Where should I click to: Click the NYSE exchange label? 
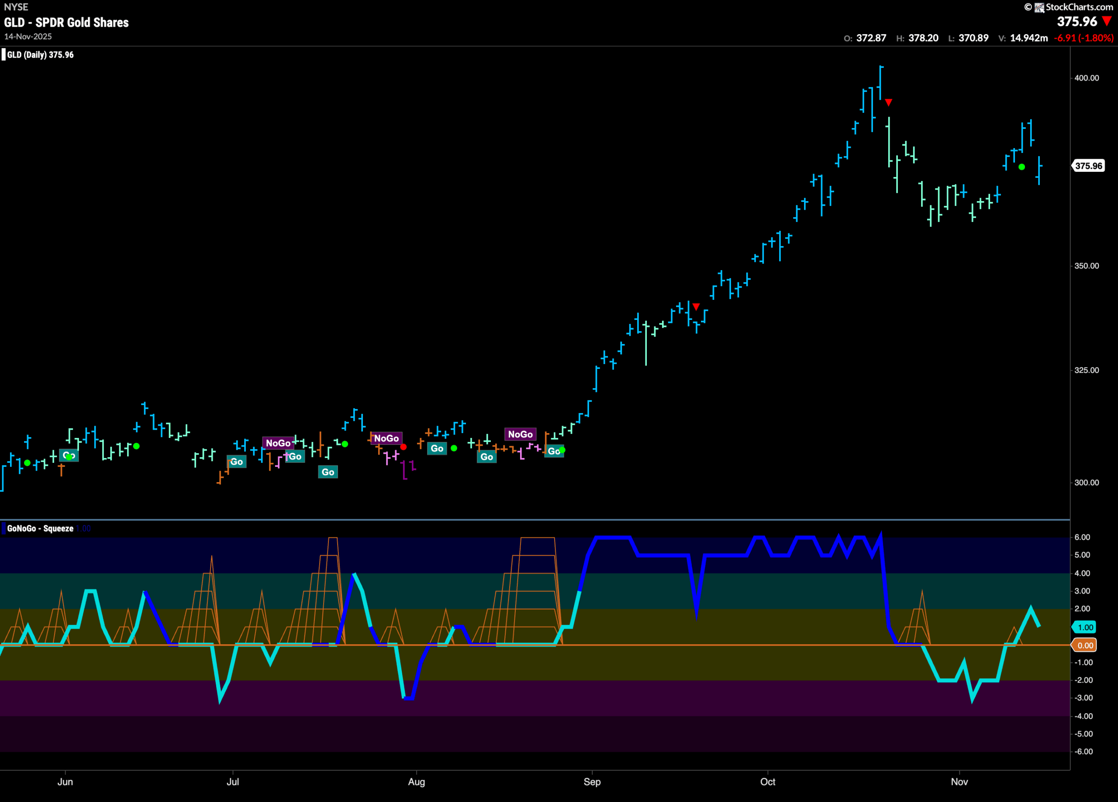pyautogui.click(x=16, y=7)
